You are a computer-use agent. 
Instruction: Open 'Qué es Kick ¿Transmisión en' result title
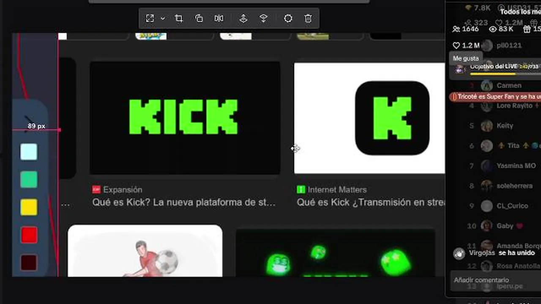371,202
